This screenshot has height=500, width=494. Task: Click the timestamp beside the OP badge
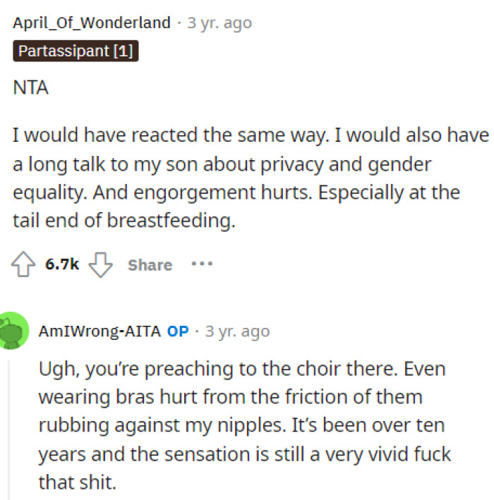click(237, 331)
